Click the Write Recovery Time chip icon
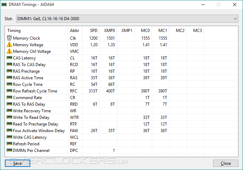 pyautogui.click(x=9, y=111)
